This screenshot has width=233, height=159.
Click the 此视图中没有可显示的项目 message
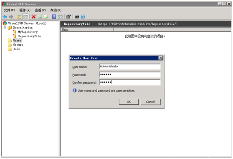145,36
